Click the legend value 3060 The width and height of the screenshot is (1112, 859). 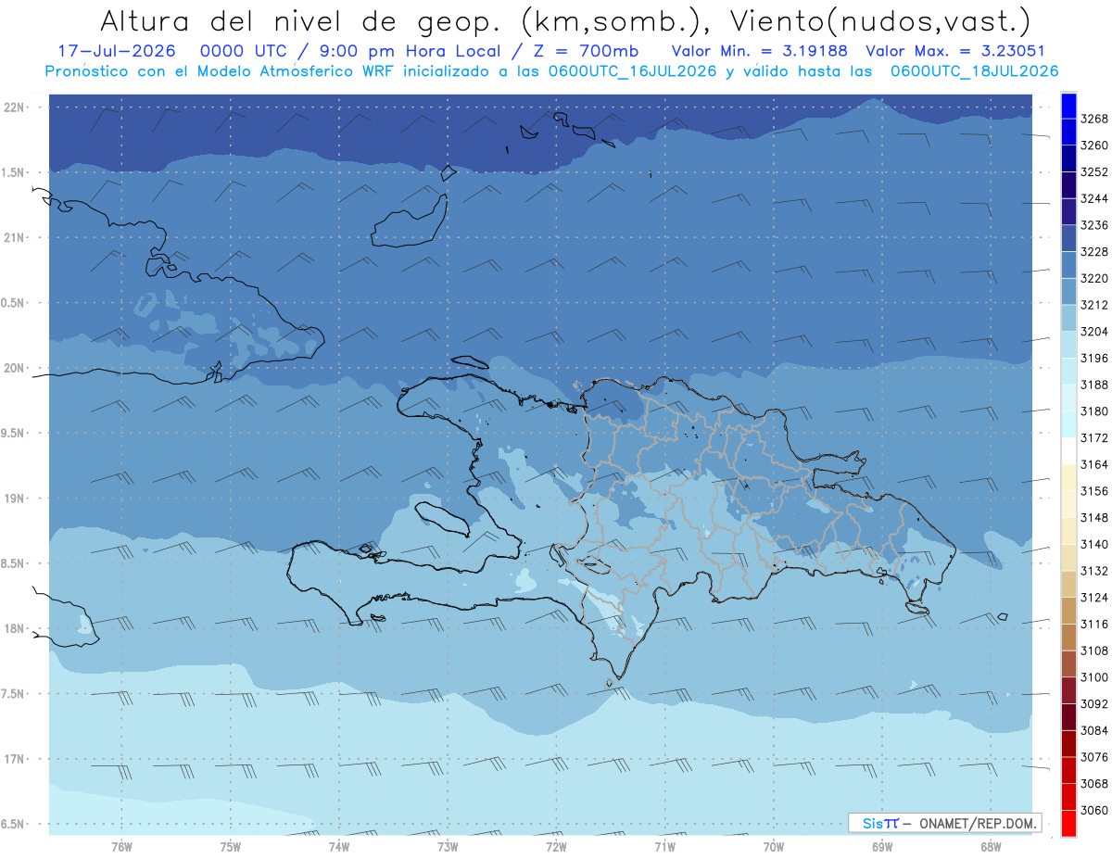[x=1093, y=810]
